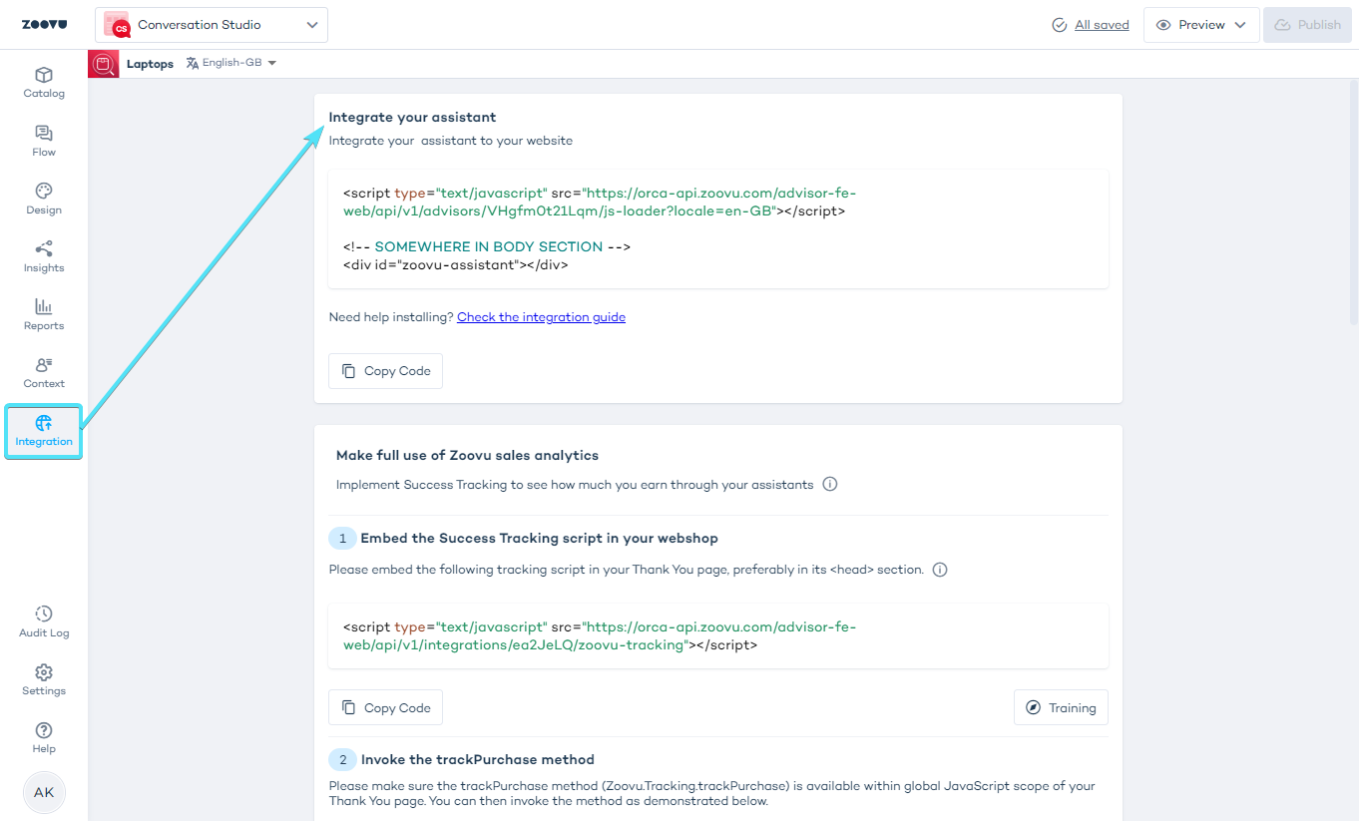Screen dimensions: 1359x821
Task: Open the Flow section in sidebar
Action: tap(44, 134)
